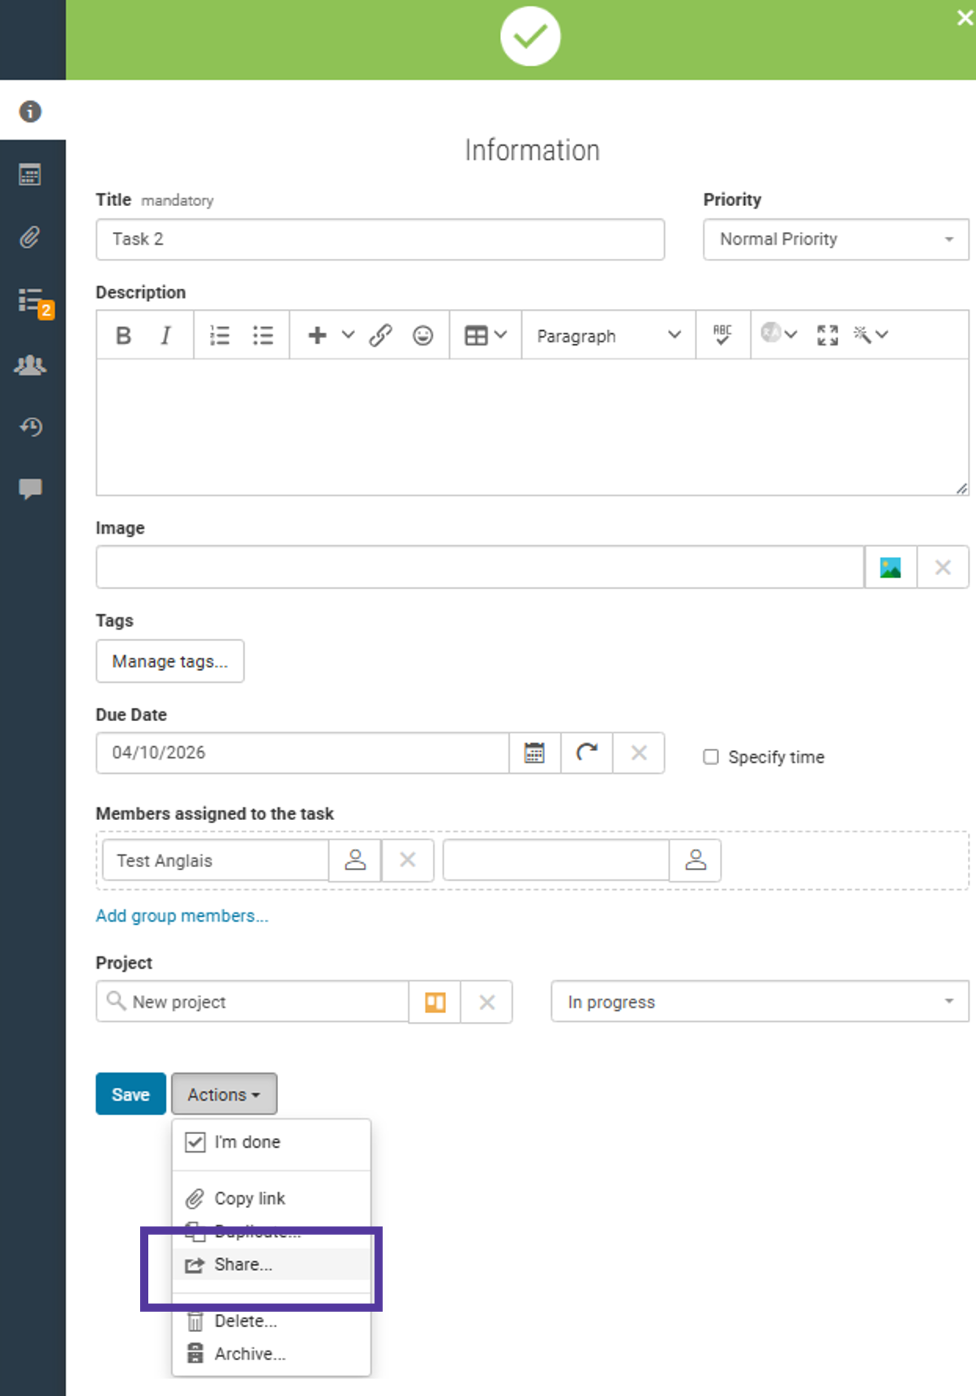Click the insert link icon in editor
Screen dimensions: 976x1396
[380, 336]
